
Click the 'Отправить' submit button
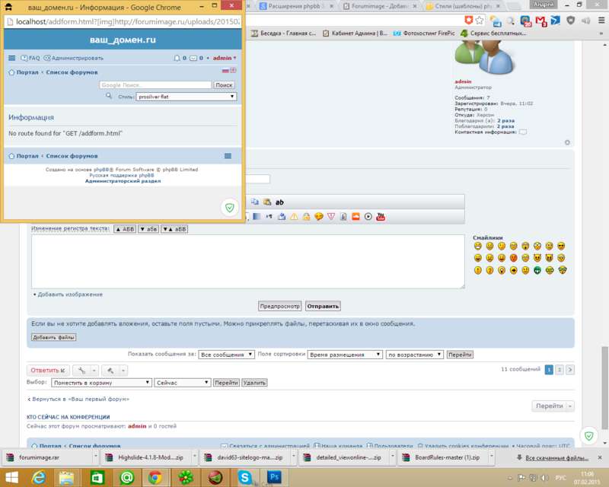pos(323,306)
